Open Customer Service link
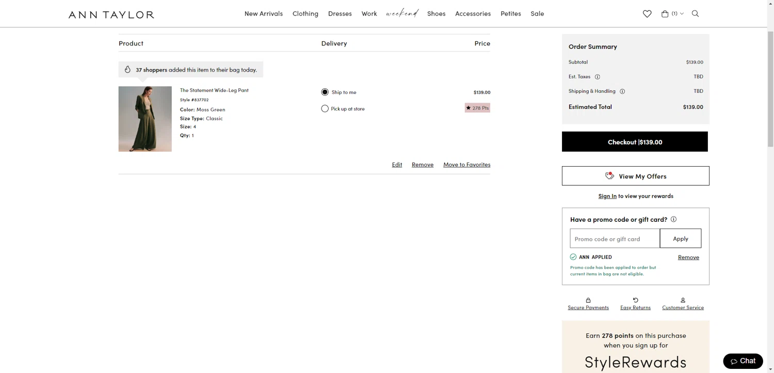 pyautogui.click(x=683, y=307)
